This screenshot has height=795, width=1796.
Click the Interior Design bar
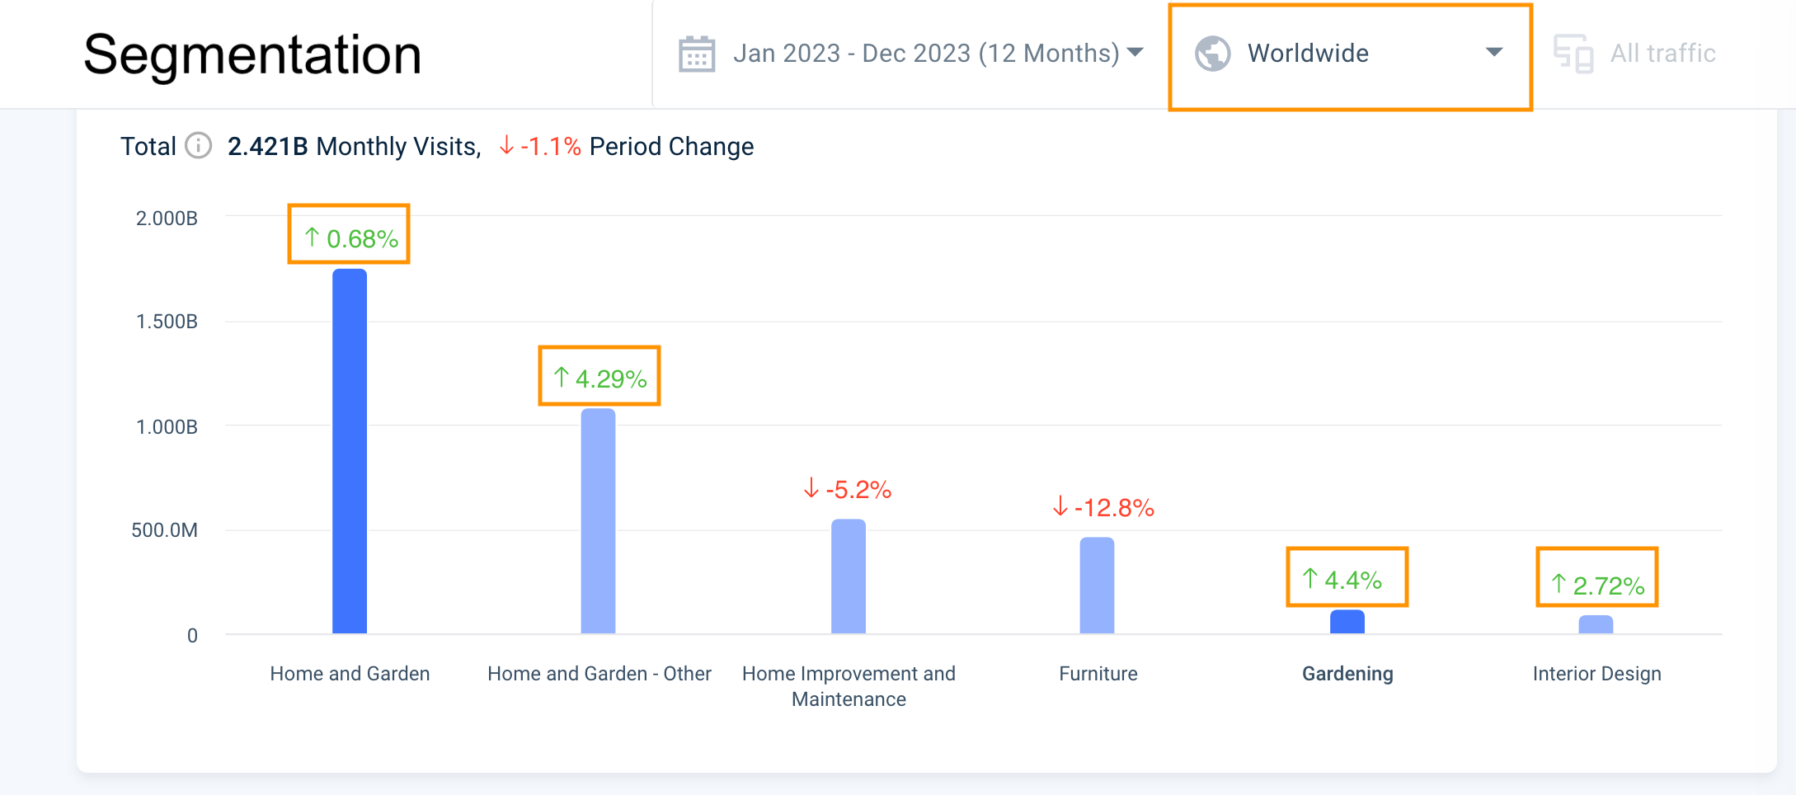1596,624
